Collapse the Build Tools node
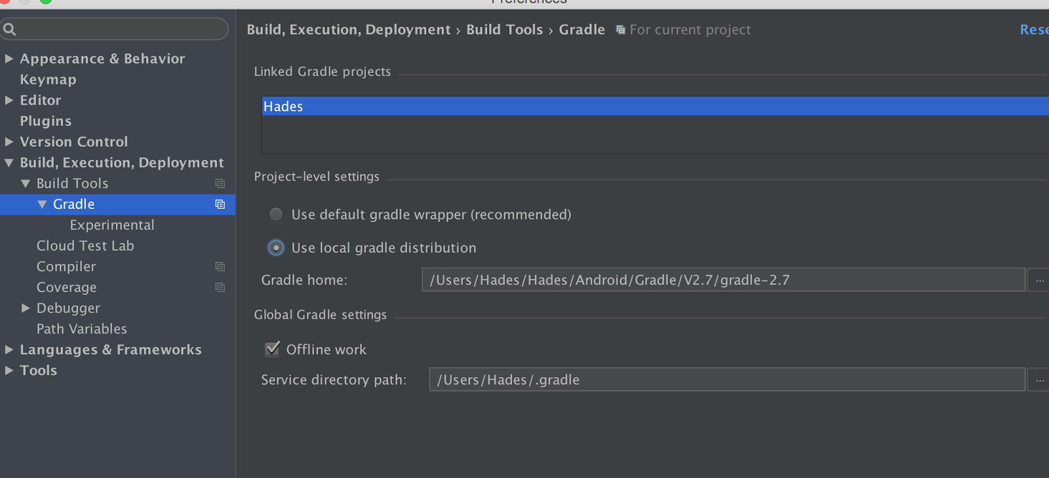The height and width of the screenshot is (478, 1049). pyautogui.click(x=26, y=183)
